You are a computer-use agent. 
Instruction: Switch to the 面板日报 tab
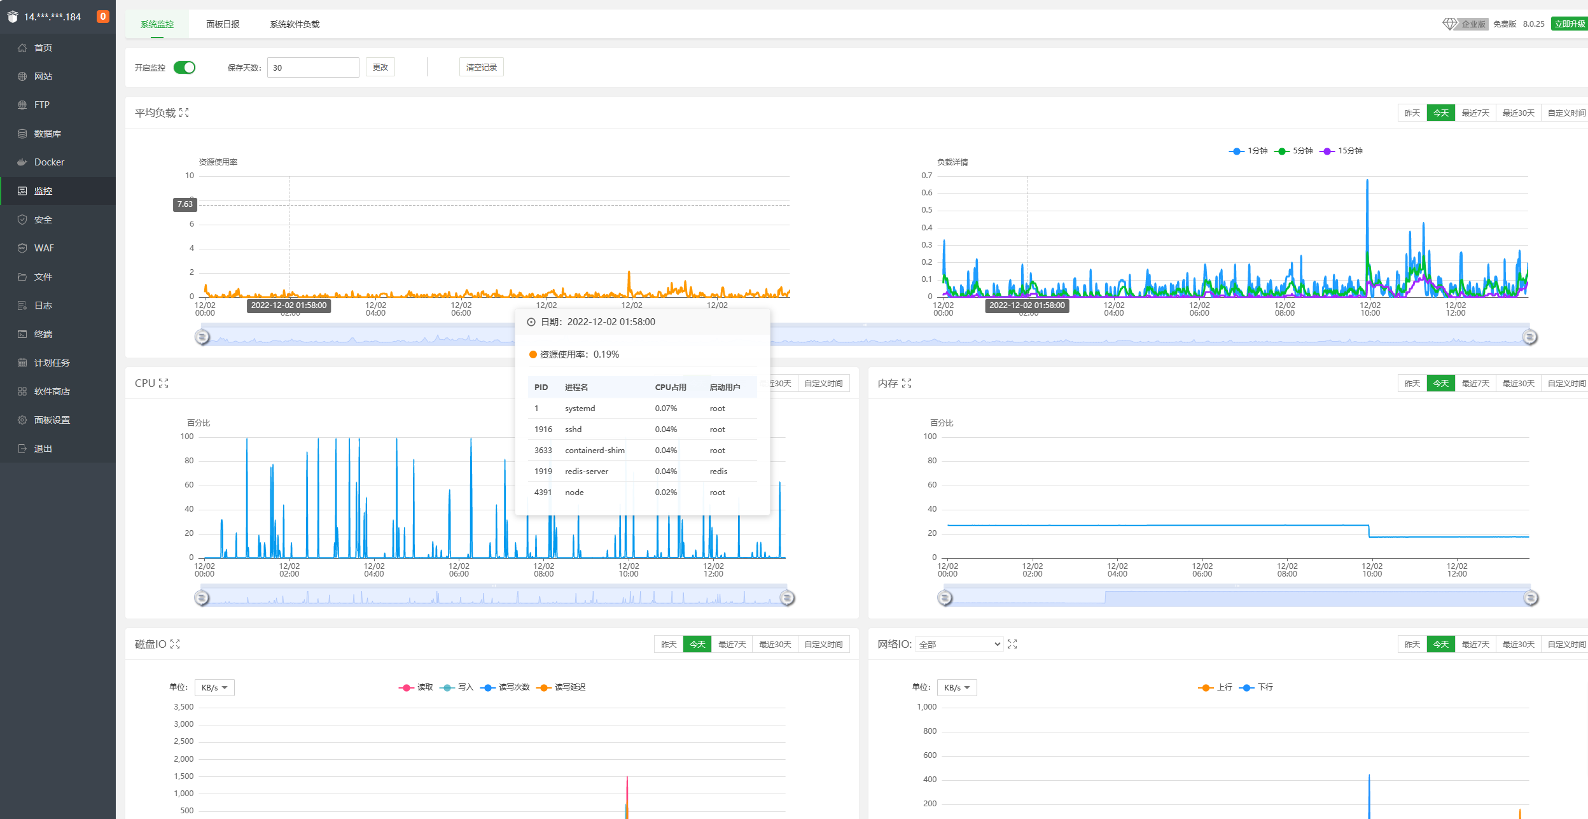(x=223, y=24)
